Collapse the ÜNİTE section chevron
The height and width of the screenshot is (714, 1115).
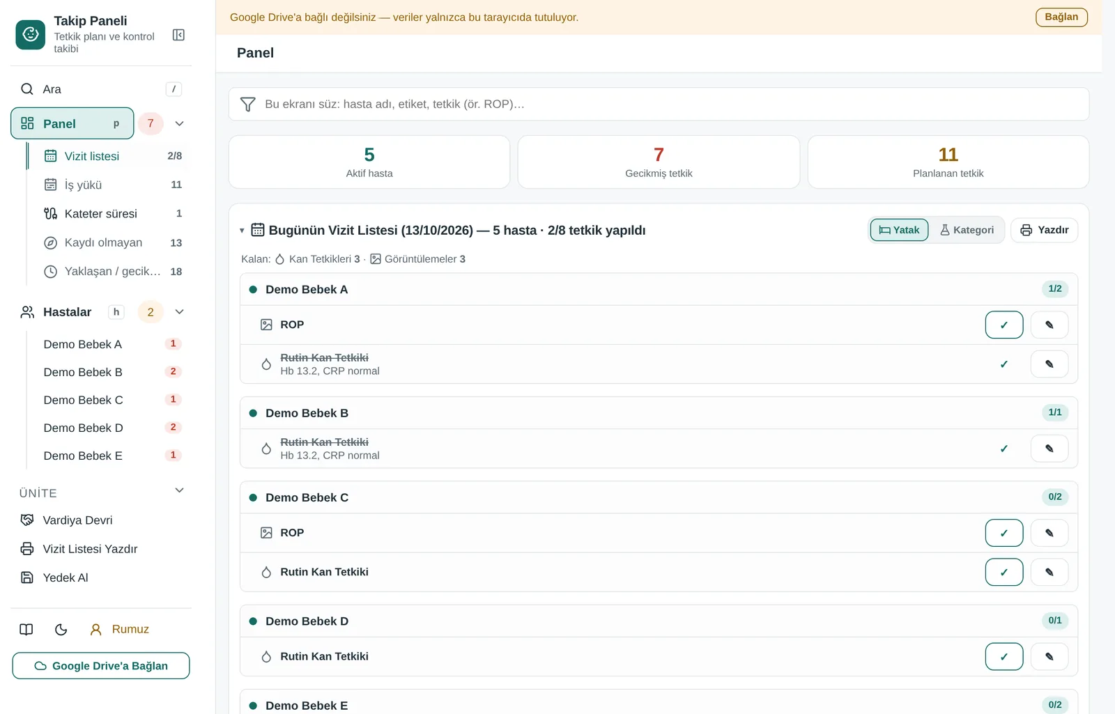[x=179, y=490]
